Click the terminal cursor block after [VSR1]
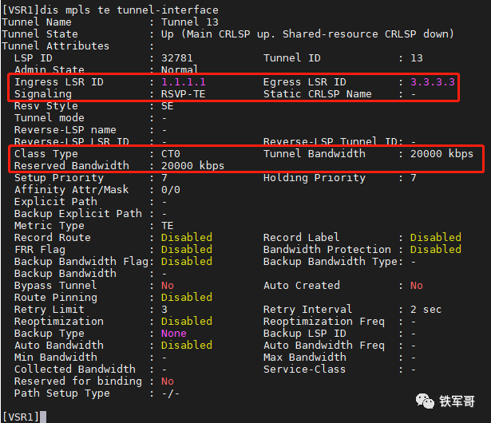Viewport: 491px width, 423px height. pyautogui.click(x=43, y=417)
